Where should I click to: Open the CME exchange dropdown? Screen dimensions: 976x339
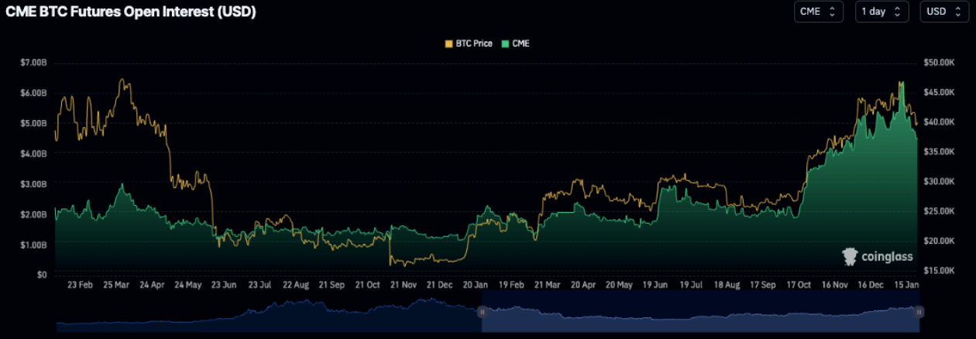(818, 12)
